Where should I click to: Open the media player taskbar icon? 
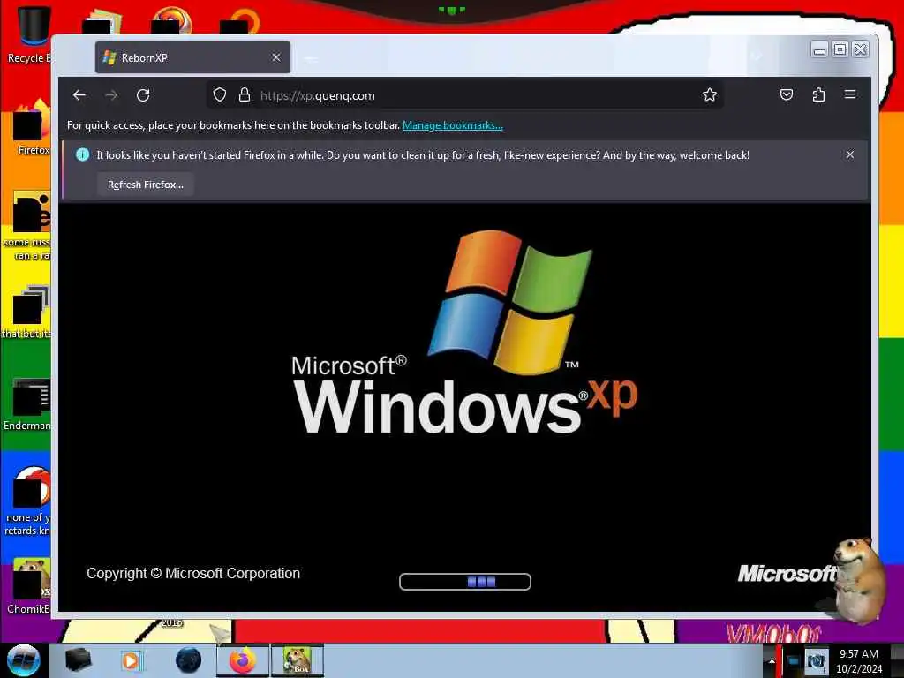(x=131, y=660)
